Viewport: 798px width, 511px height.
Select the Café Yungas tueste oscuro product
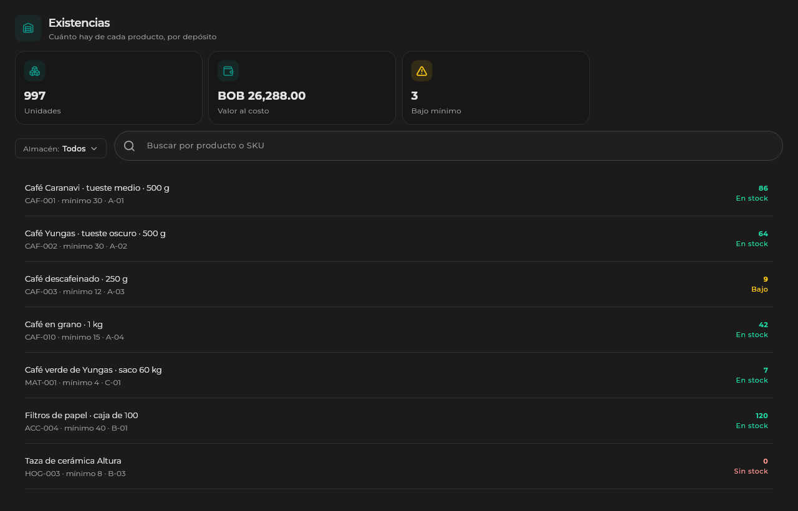coord(399,239)
